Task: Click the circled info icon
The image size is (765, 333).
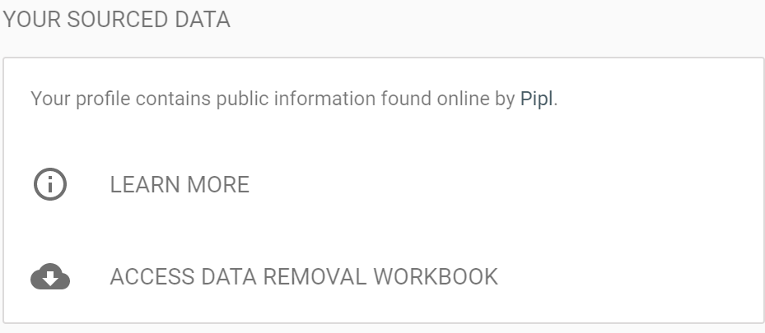Action: click(49, 184)
